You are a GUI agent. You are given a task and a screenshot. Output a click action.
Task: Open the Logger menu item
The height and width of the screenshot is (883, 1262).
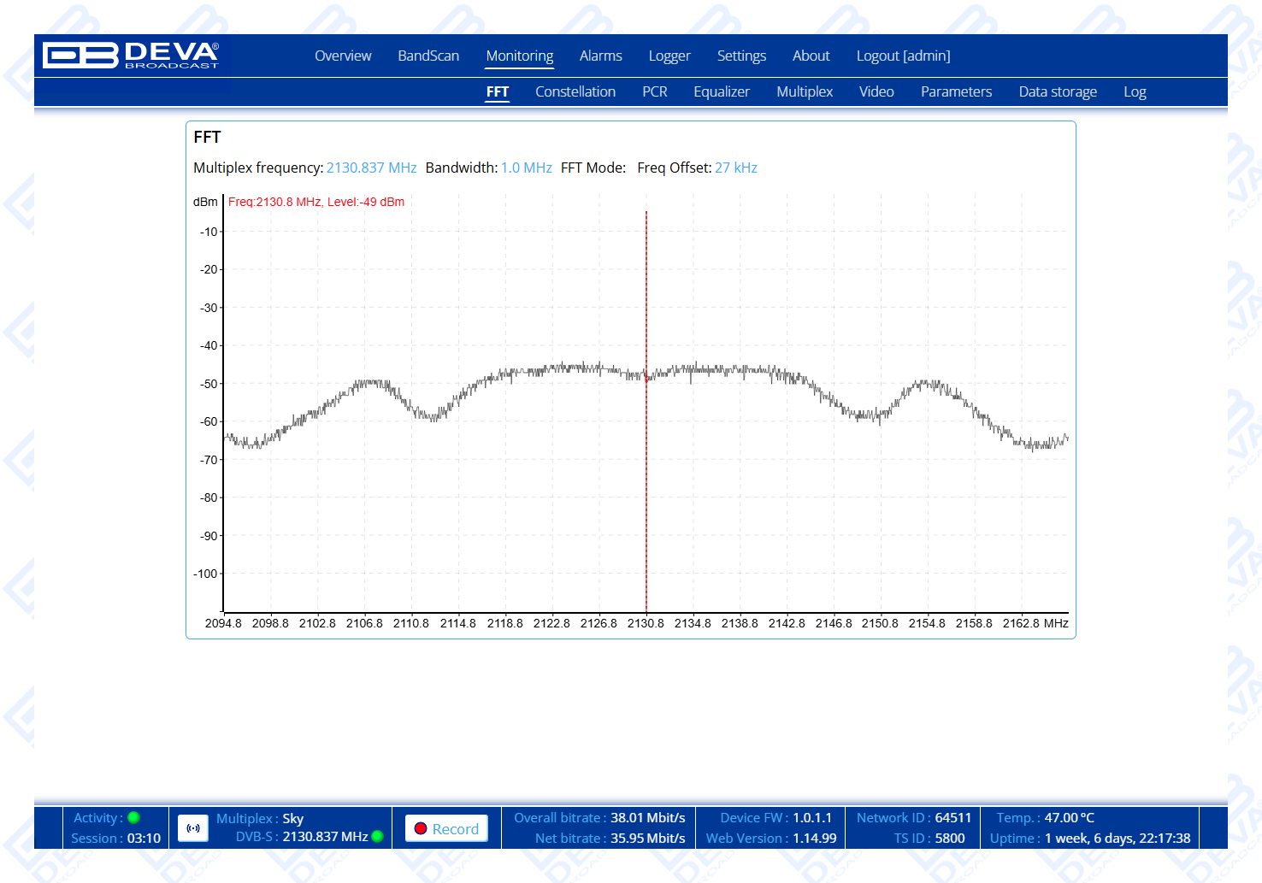coord(669,56)
